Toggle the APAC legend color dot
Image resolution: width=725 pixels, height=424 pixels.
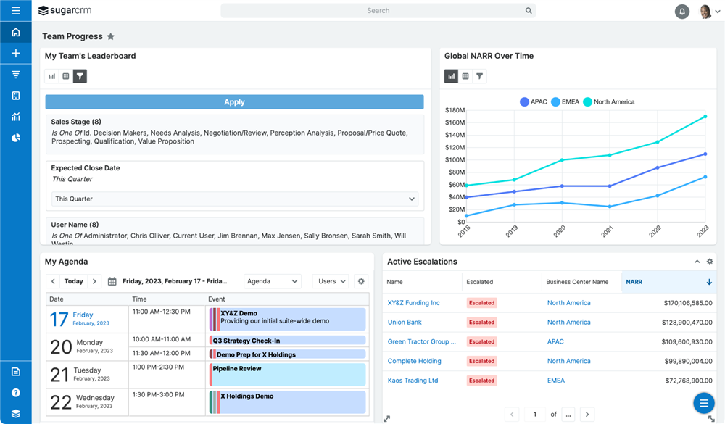524,102
